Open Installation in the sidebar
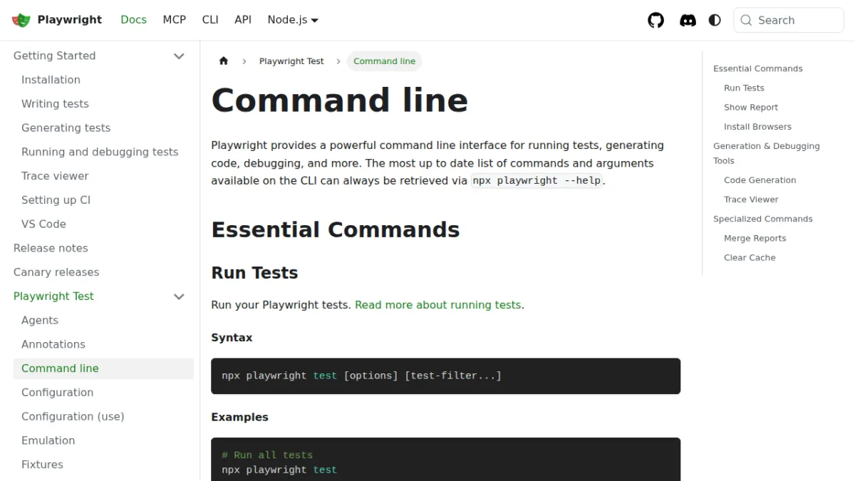 pos(51,80)
